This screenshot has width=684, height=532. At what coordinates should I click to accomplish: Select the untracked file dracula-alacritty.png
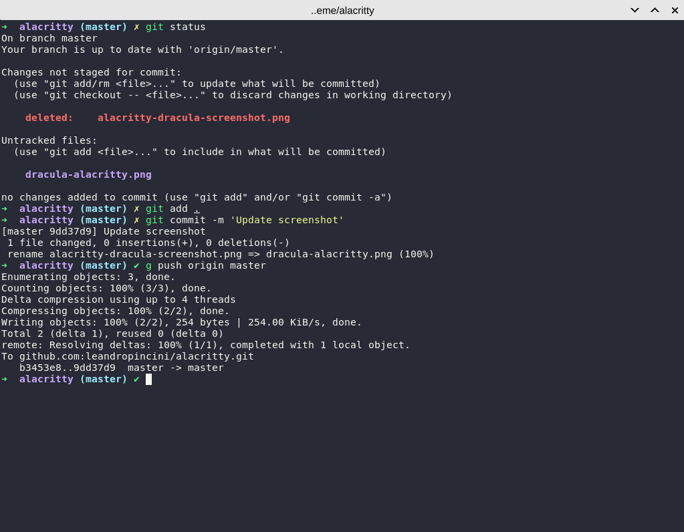tap(88, 174)
